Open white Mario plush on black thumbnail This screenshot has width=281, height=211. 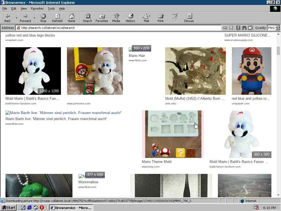33,71
